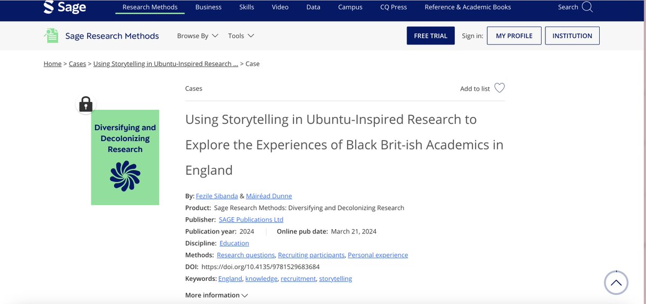Click the FREE TRIAL button
The height and width of the screenshot is (304, 646).
(x=431, y=36)
